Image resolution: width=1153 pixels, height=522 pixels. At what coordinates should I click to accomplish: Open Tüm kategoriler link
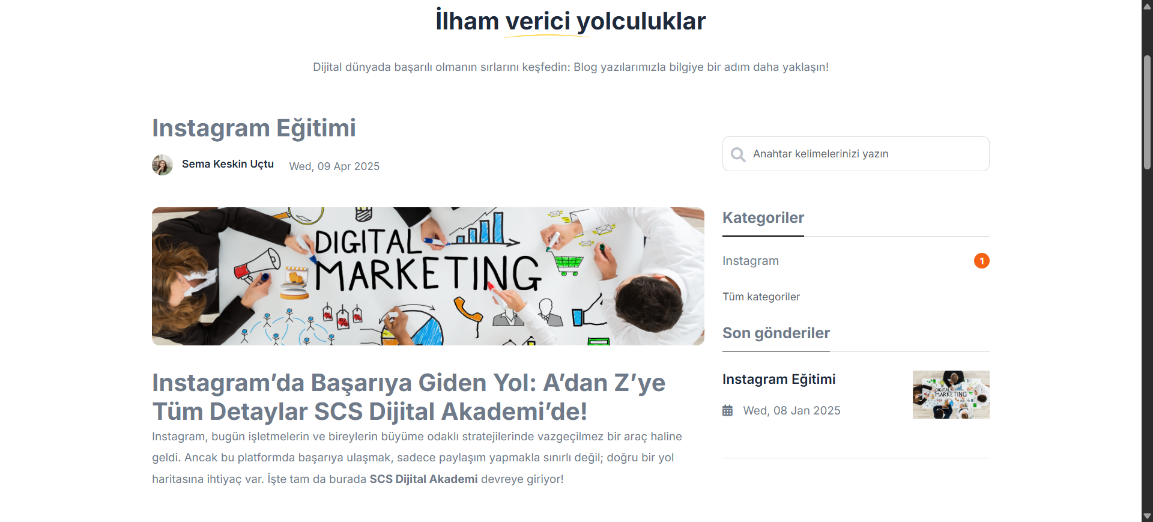click(x=761, y=297)
